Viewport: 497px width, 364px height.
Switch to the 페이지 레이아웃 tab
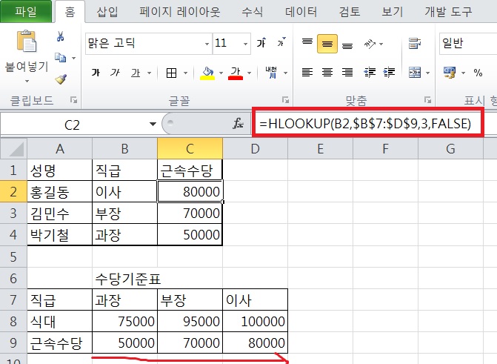tap(180, 12)
